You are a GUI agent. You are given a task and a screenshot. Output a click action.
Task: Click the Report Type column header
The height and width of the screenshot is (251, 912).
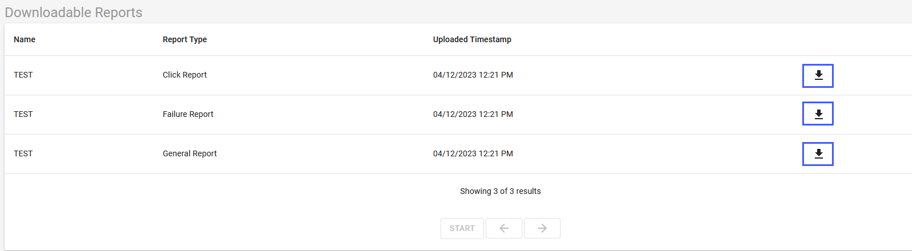[185, 39]
